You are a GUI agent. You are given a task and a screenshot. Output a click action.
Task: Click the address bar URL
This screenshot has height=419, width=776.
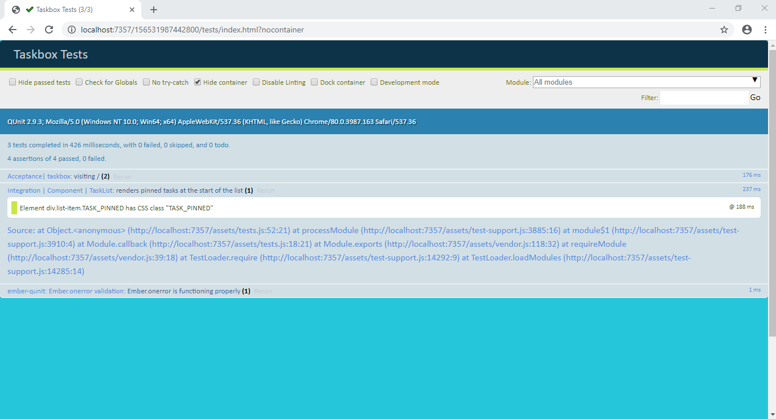click(x=192, y=30)
